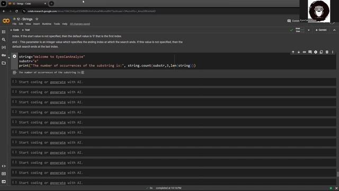Open the File menu
This screenshot has height=191, width=339.
click(x=14, y=24)
